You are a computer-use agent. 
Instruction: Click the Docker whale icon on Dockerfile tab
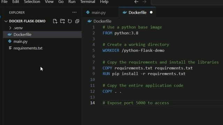[x=125, y=12]
